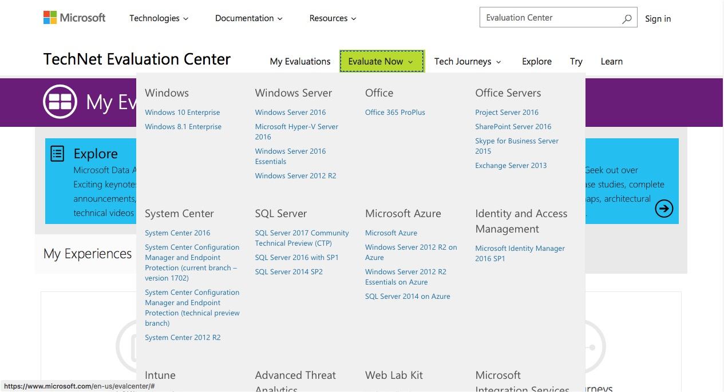
Task: Collapse the Evaluate Now menu
Action: point(382,61)
